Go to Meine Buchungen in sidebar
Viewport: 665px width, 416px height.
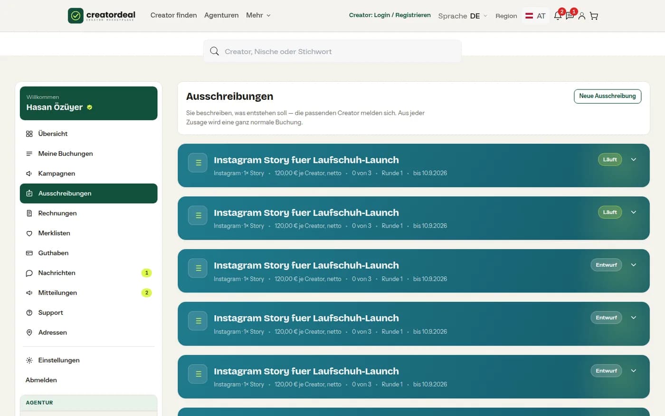[89, 154]
